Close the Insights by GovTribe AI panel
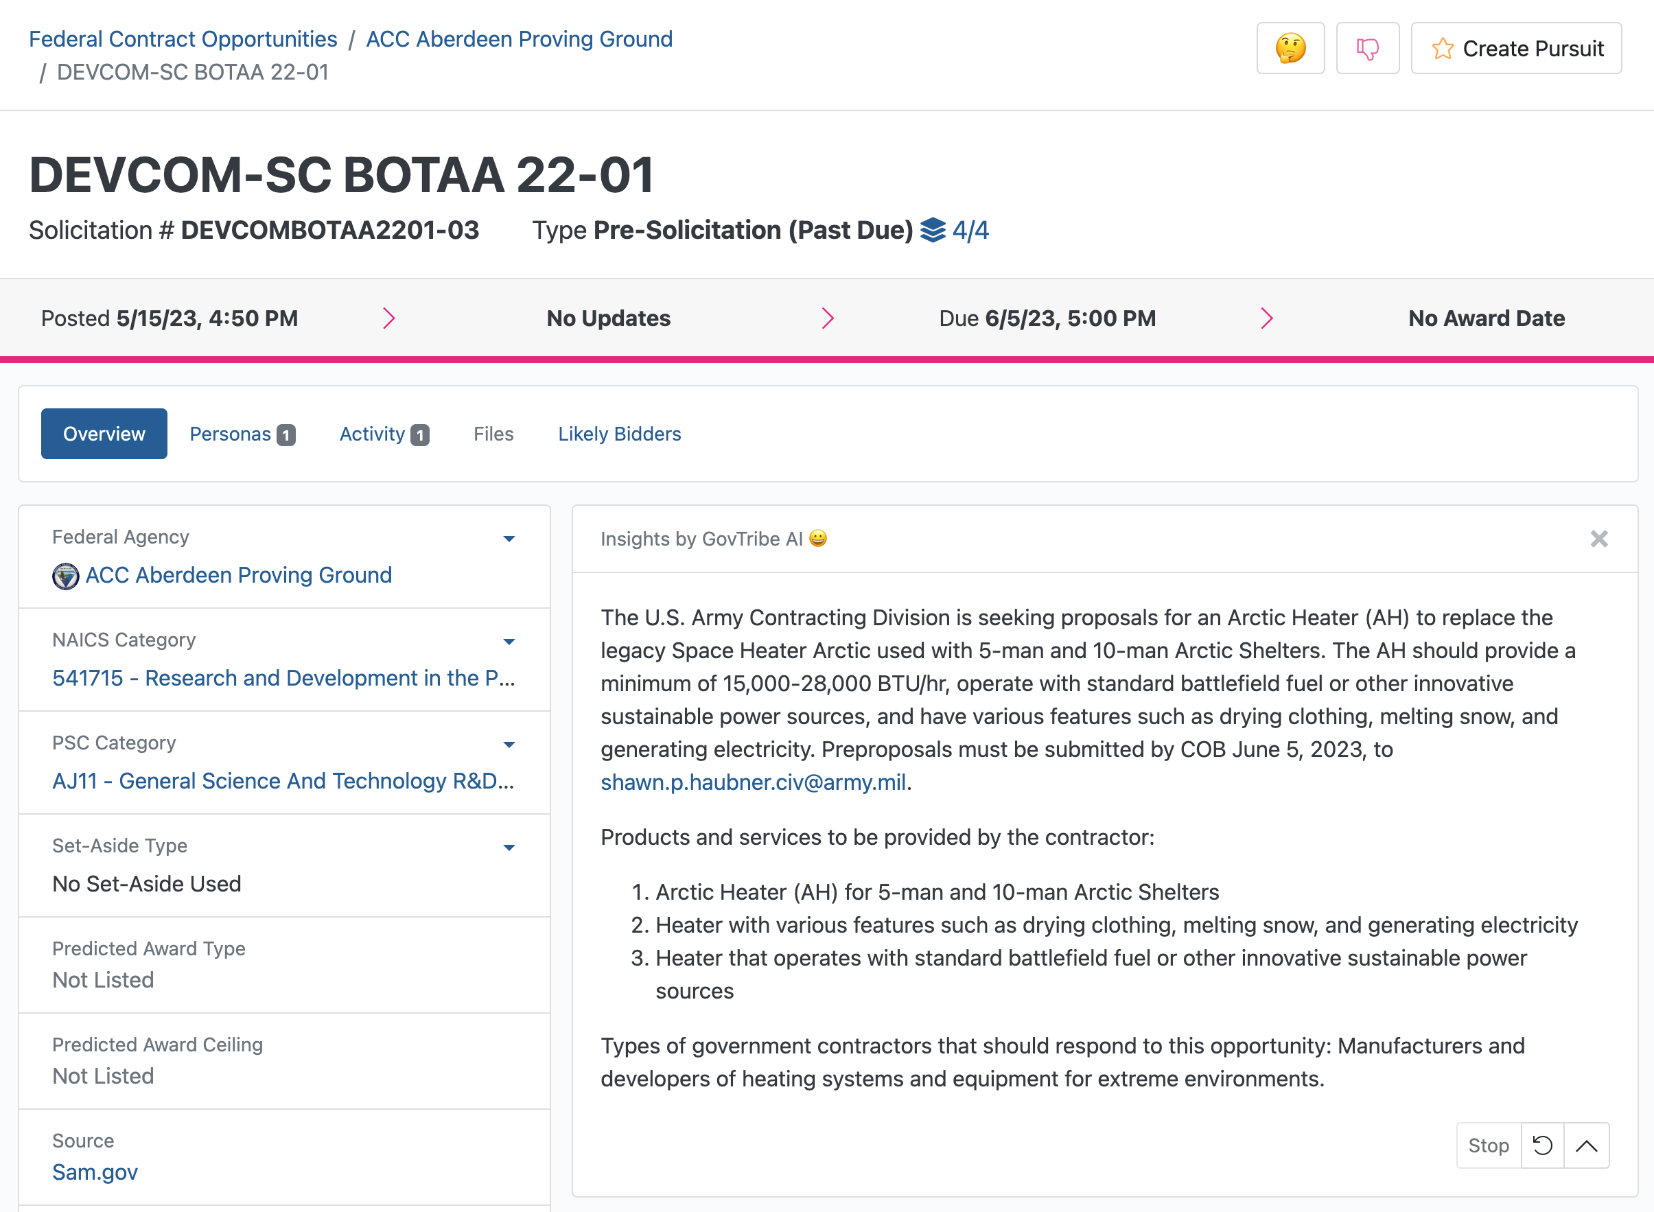The width and height of the screenshot is (1654, 1212). 1599,539
